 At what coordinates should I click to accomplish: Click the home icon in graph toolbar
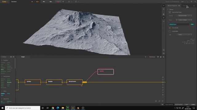[x=161, y=57]
